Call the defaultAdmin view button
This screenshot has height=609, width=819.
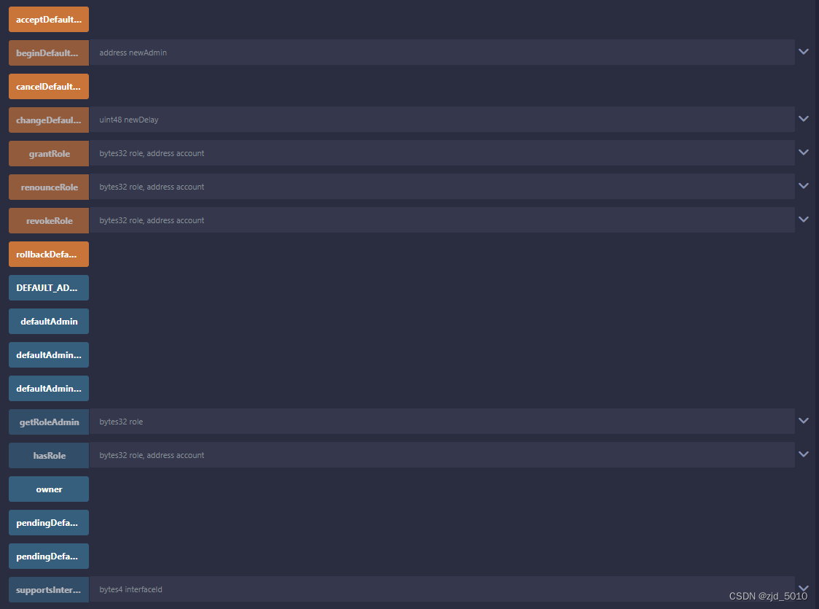pyautogui.click(x=49, y=321)
